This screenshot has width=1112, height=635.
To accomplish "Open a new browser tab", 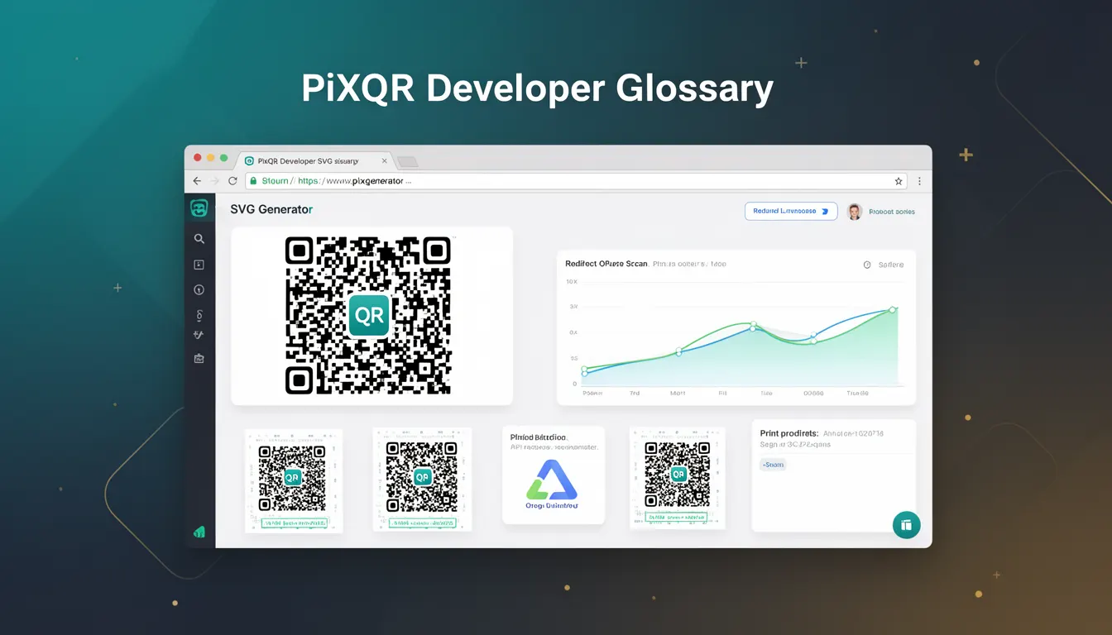I will coord(407,162).
